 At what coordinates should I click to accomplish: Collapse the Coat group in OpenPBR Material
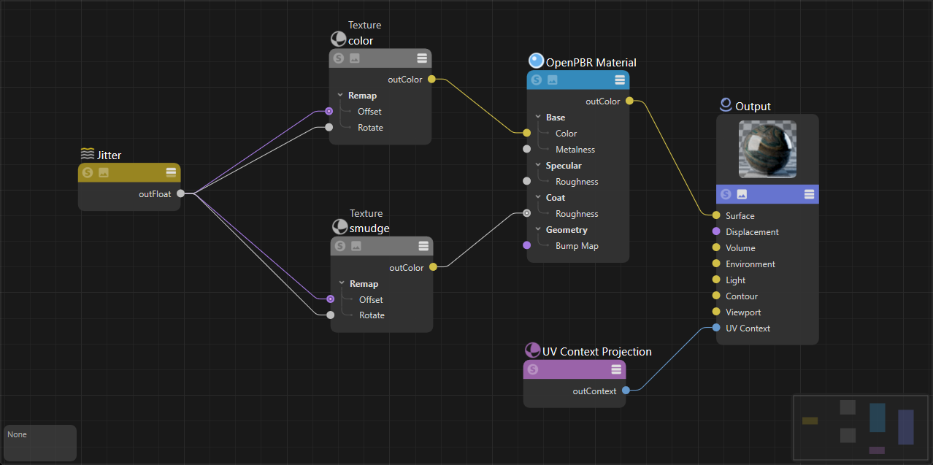tap(538, 198)
